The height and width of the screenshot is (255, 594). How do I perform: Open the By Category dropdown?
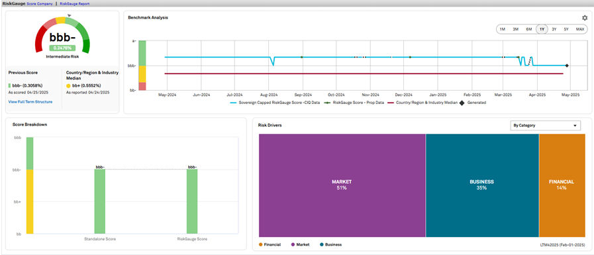(x=545, y=125)
